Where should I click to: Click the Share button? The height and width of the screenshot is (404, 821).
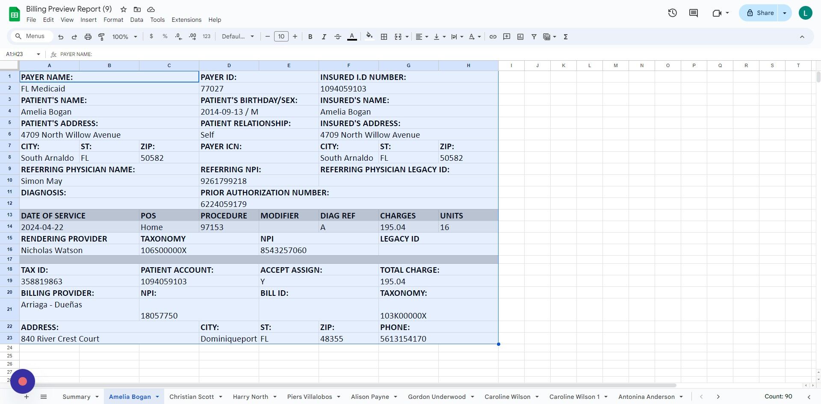point(761,13)
